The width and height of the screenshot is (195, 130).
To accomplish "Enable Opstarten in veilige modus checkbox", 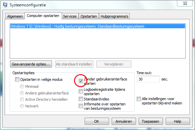I will pyautogui.click(x=17, y=79).
